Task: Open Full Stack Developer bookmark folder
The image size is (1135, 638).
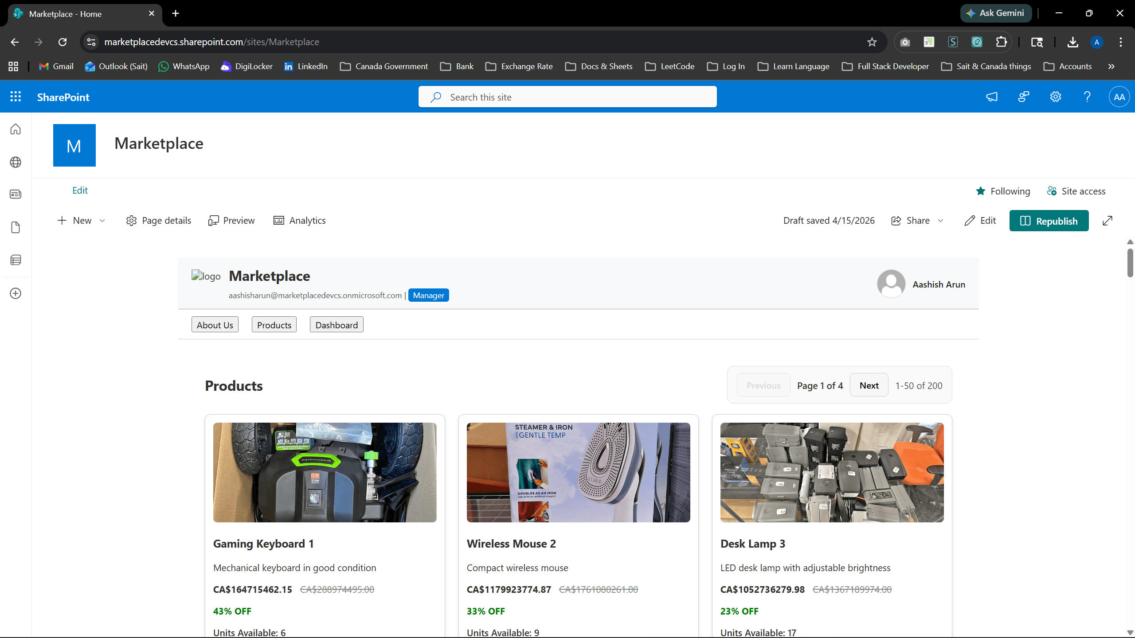Action: (885, 66)
